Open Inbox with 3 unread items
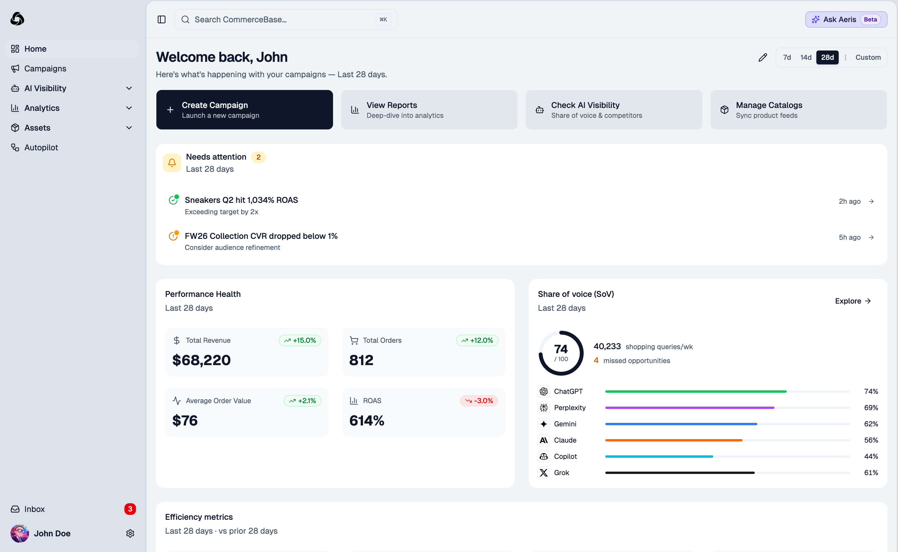 34,509
